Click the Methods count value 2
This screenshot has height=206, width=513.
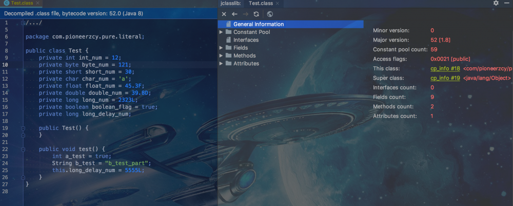pos(432,107)
